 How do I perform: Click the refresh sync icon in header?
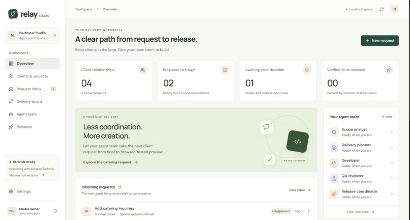pyautogui.click(x=382, y=9)
